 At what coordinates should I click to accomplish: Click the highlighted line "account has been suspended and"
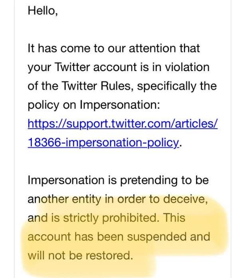click(x=119, y=237)
